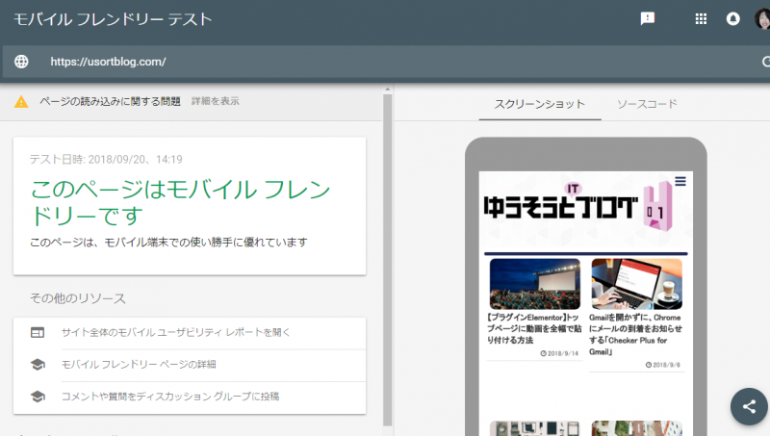Expand page loading issues with 詳細を表示
770x436 pixels.
(215, 101)
